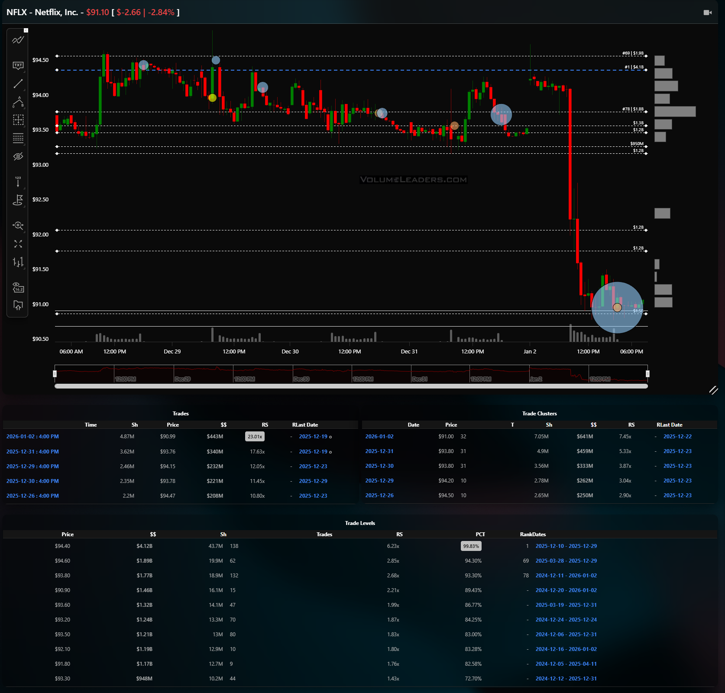725x693 pixels.
Task: Click the left handle of range slider
Action: (x=55, y=373)
